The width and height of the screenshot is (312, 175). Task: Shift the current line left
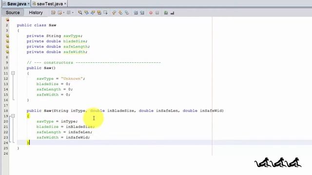[x=136, y=13]
